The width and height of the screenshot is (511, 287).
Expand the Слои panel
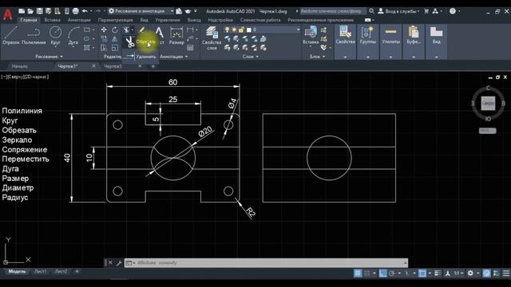click(250, 57)
